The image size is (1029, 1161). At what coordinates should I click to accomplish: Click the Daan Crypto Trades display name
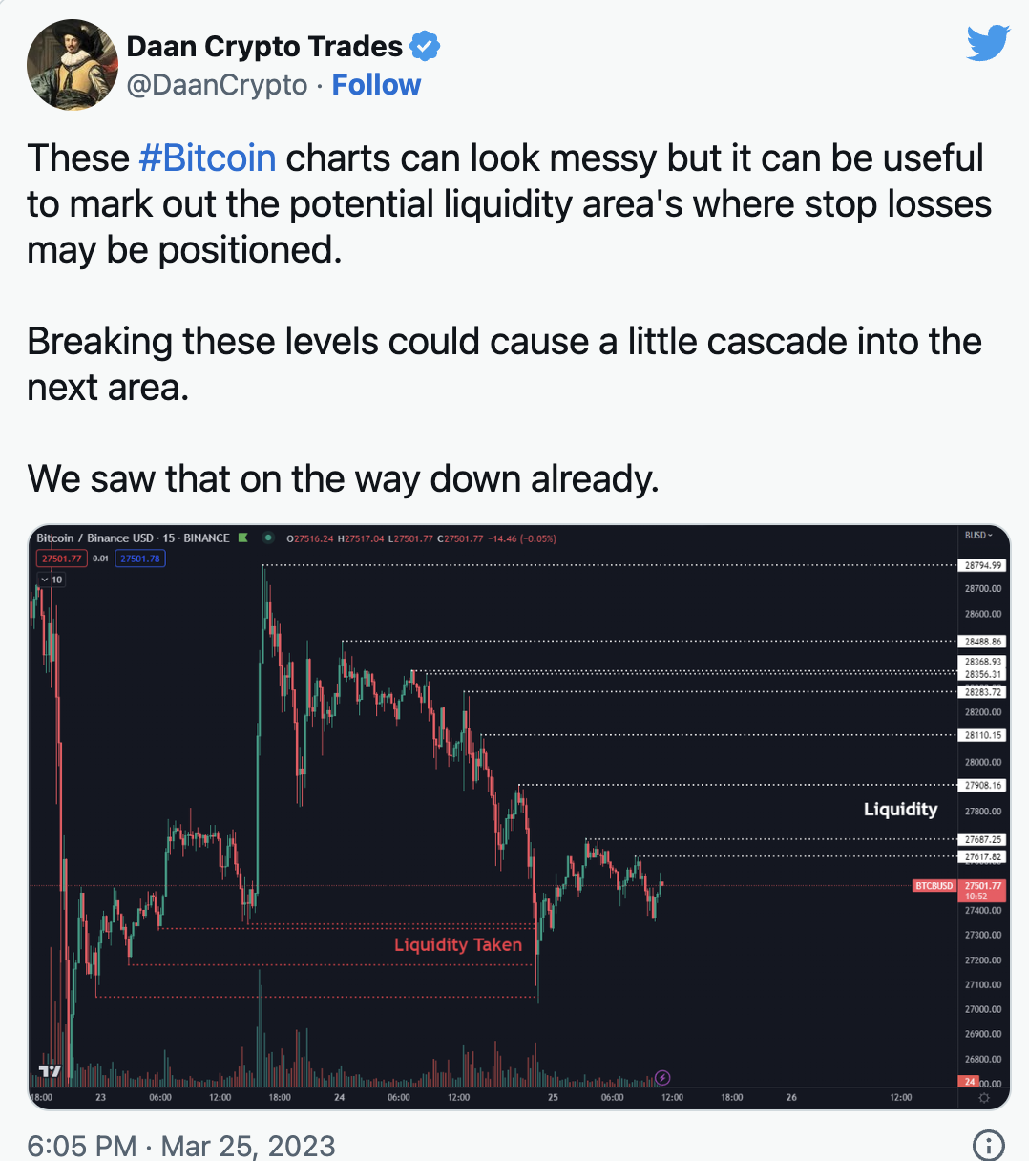point(264,46)
